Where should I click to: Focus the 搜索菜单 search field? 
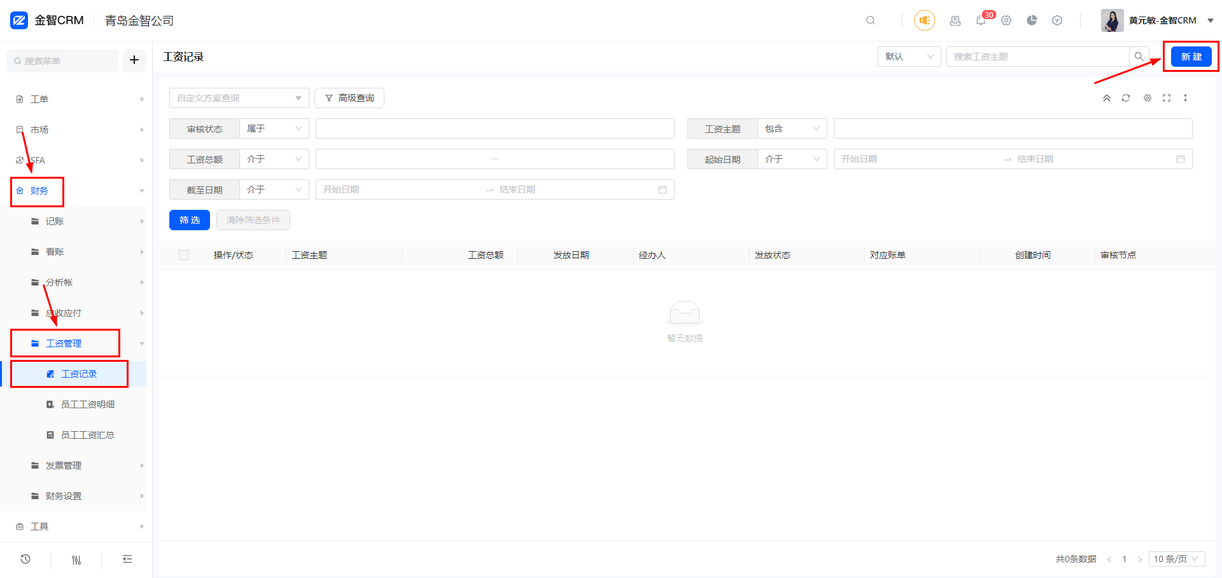[62, 60]
